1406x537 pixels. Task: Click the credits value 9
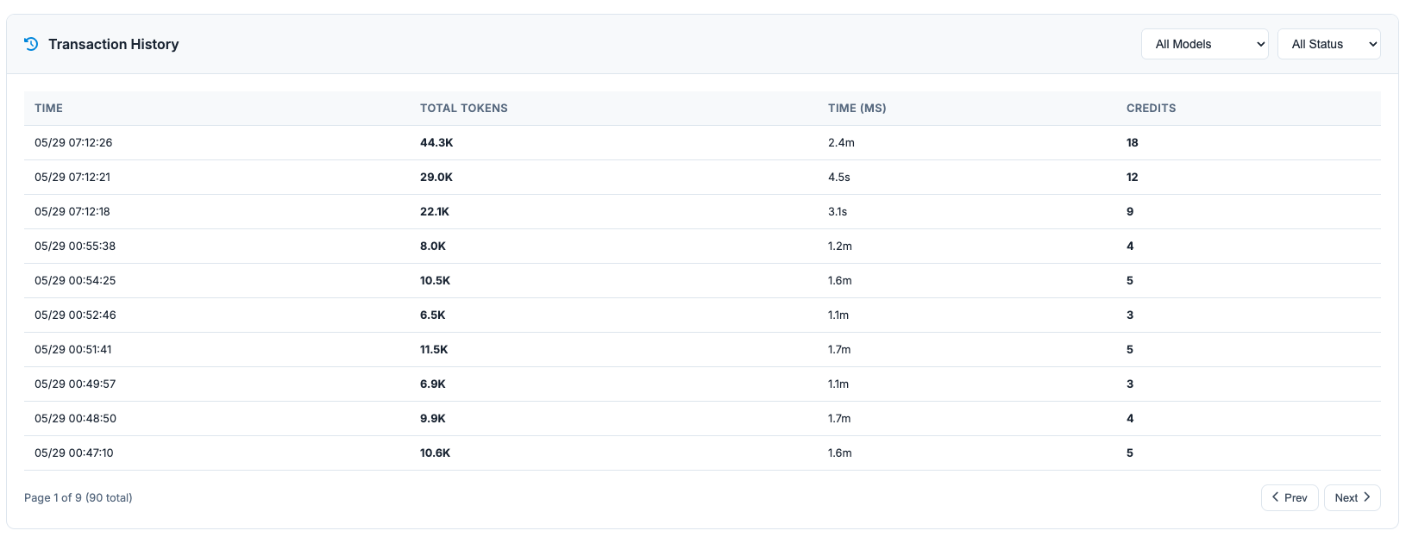(1130, 211)
